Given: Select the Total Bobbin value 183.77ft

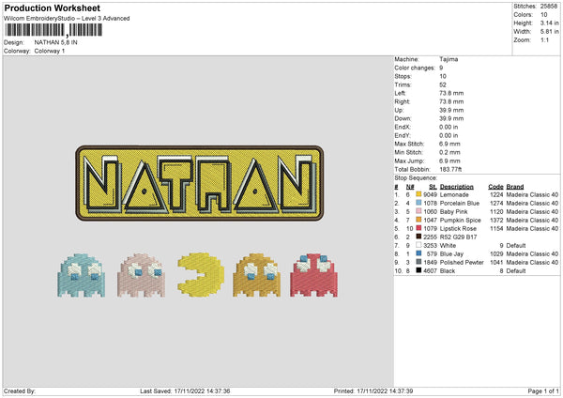Looking at the screenshot, I should point(450,169).
